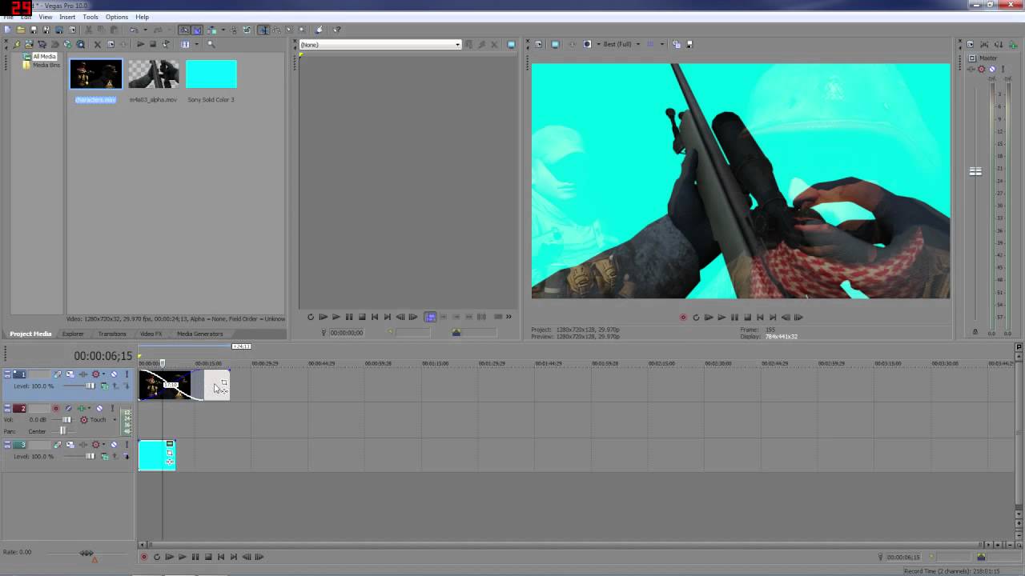Image resolution: width=1025 pixels, height=576 pixels.
Task: Open Track FX on audio track 2
Action: point(82,408)
